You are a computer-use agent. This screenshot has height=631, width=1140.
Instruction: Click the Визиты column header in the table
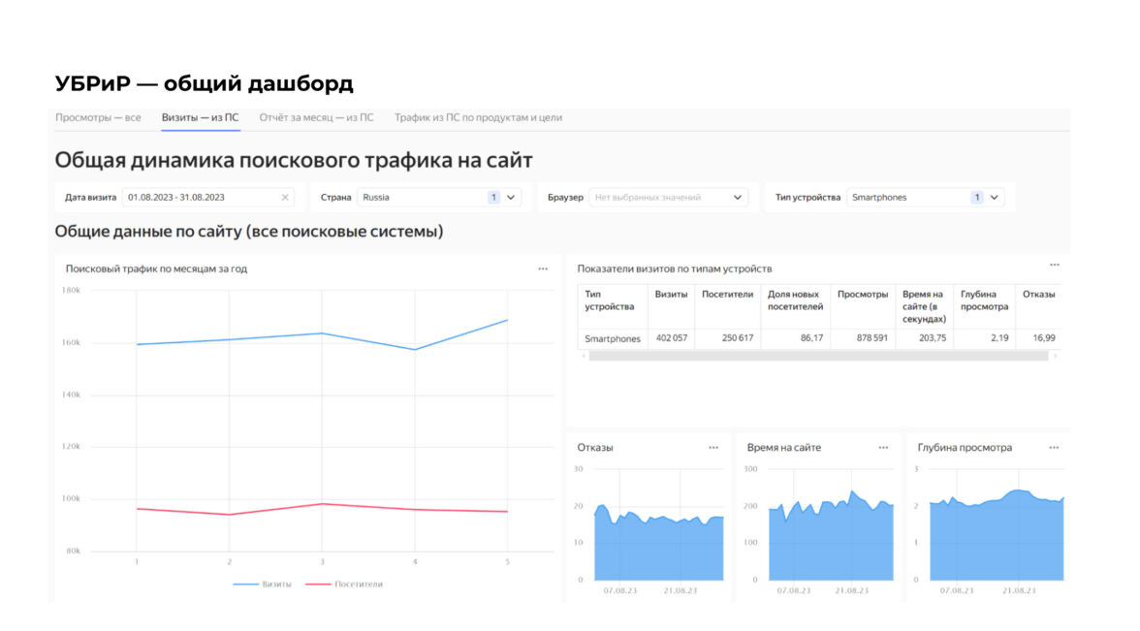671,295
